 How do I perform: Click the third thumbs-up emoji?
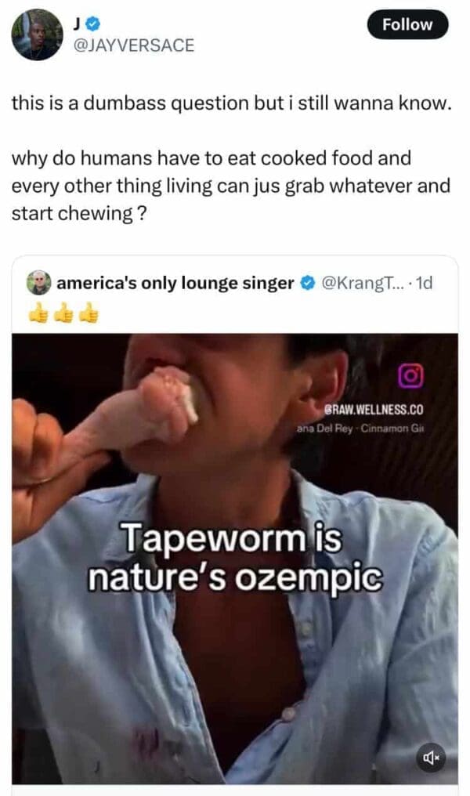pyautogui.click(x=90, y=313)
